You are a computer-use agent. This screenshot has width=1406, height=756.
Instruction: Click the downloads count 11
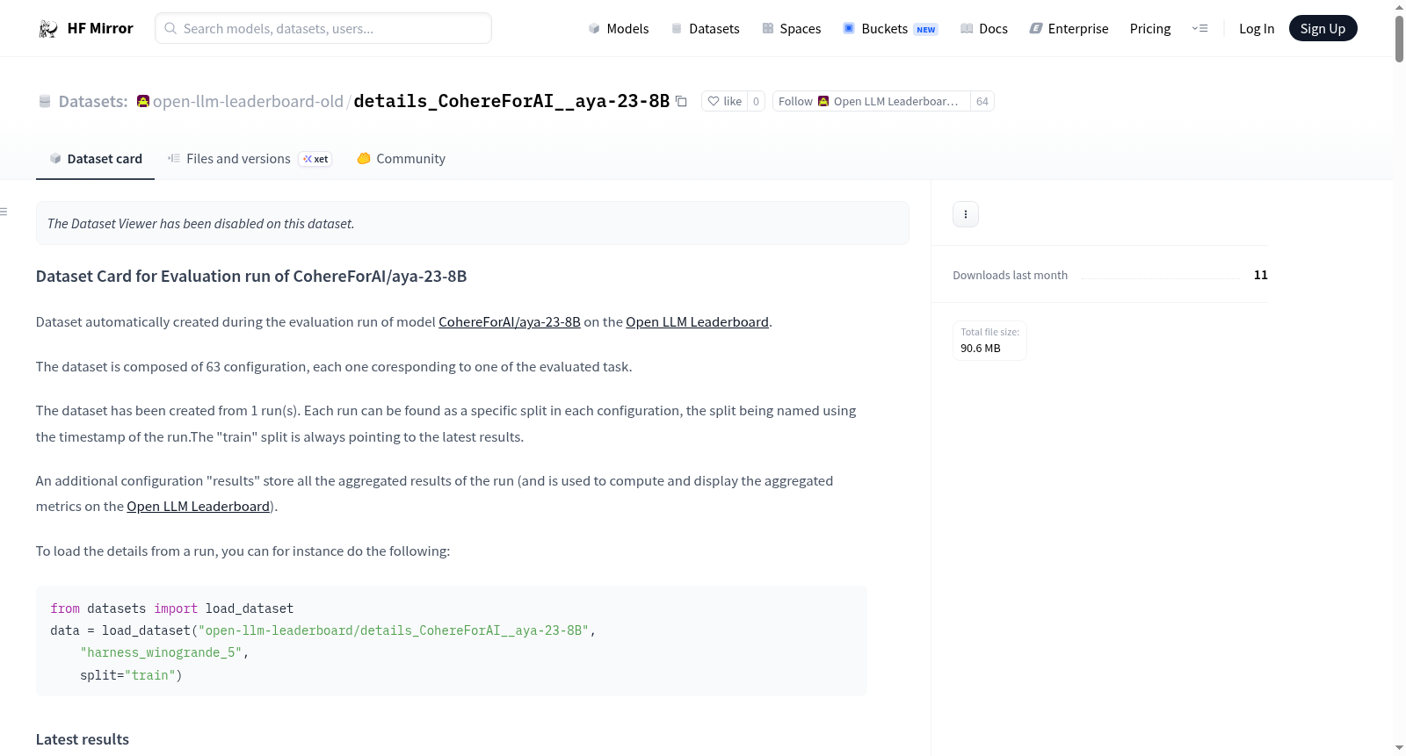pyautogui.click(x=1261, y=275)
